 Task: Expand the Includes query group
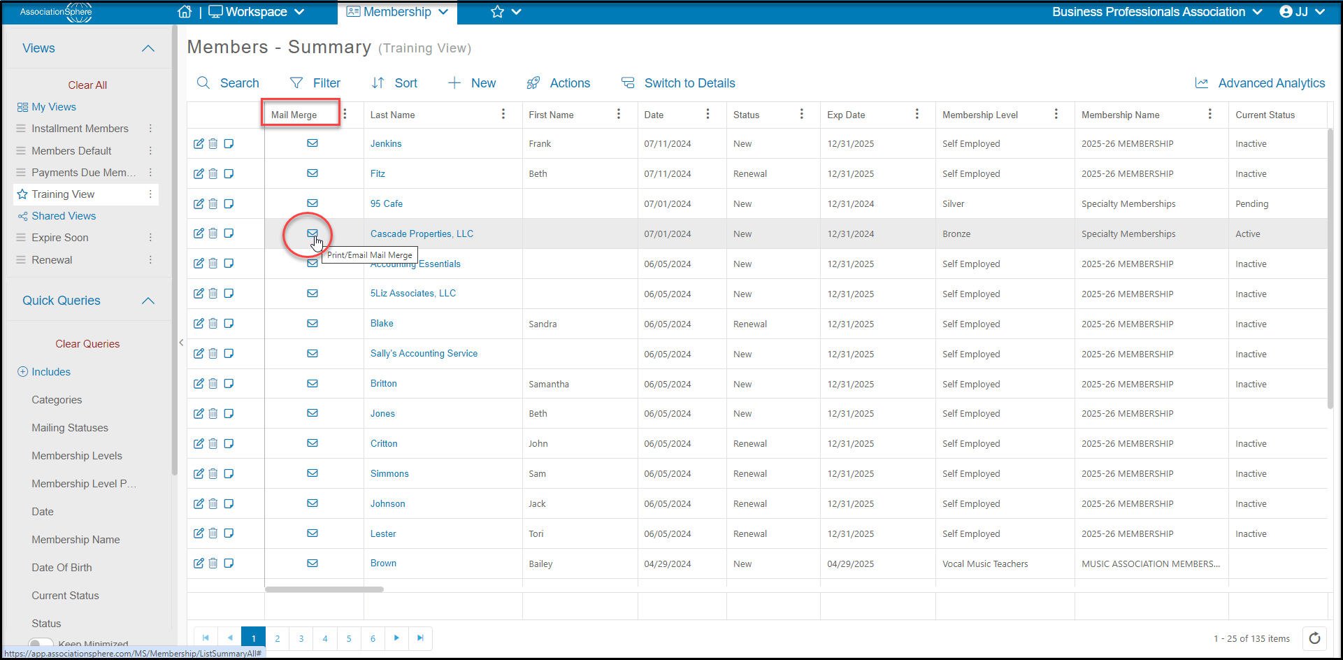(44, 372)
